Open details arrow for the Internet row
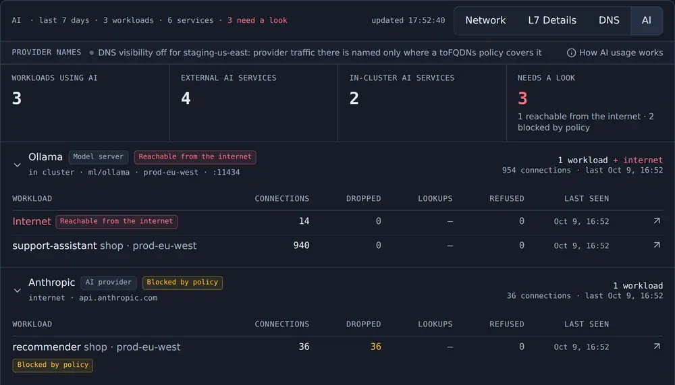Image resolution: width=675 pixels, height=385 pixels. [657, 220]
